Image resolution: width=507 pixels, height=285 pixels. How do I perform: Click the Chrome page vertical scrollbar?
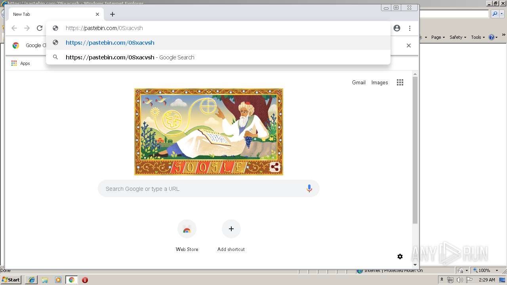click(x=415, y=150)
